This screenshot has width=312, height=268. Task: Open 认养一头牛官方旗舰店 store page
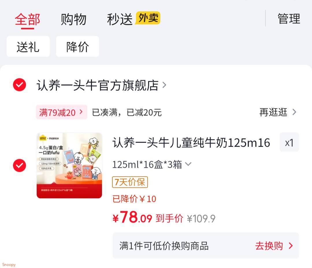pos(98,85)
